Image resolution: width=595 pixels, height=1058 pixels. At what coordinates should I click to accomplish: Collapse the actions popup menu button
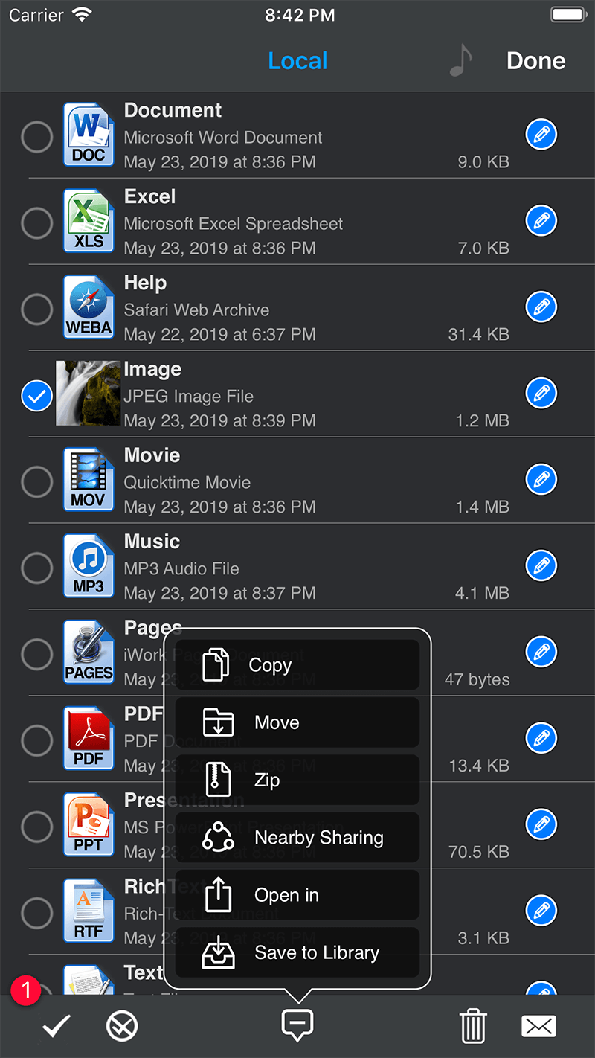297,1025
